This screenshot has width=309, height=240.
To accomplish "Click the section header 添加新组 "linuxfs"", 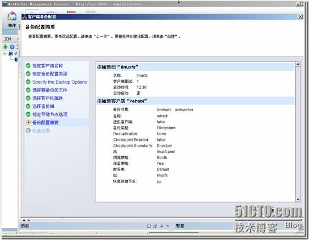I will point(195,67).
